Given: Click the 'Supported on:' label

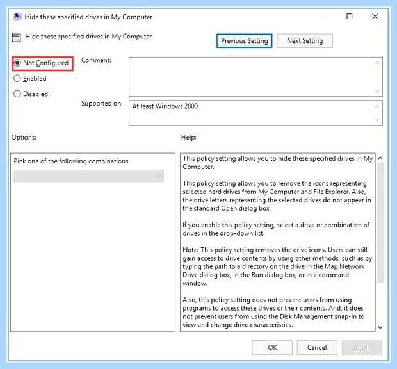Looking at the screenshot, I should click(x=102, y=103).
